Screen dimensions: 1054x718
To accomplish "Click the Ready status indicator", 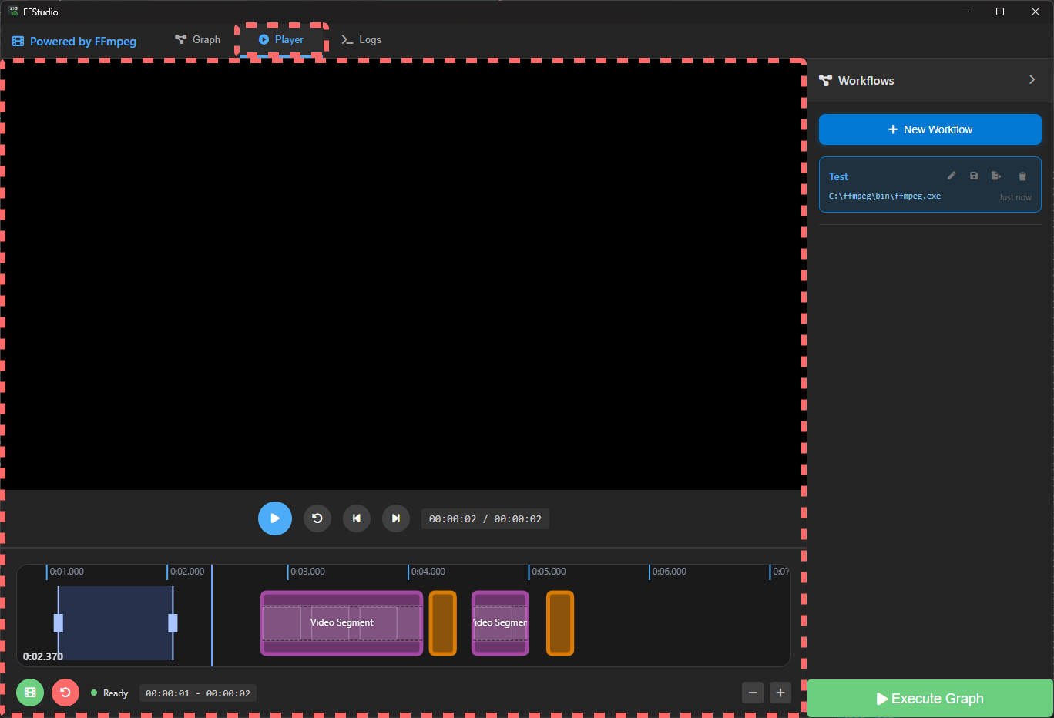I will (x=109, y=693).
